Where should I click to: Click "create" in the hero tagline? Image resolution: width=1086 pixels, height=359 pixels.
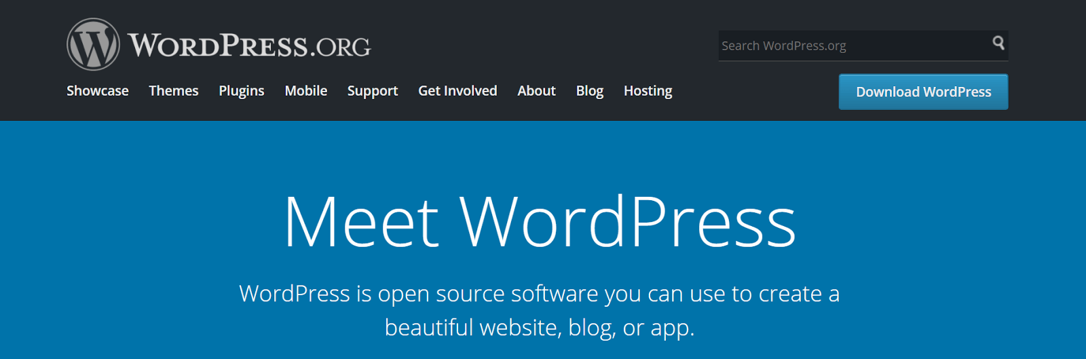point(789,294)
